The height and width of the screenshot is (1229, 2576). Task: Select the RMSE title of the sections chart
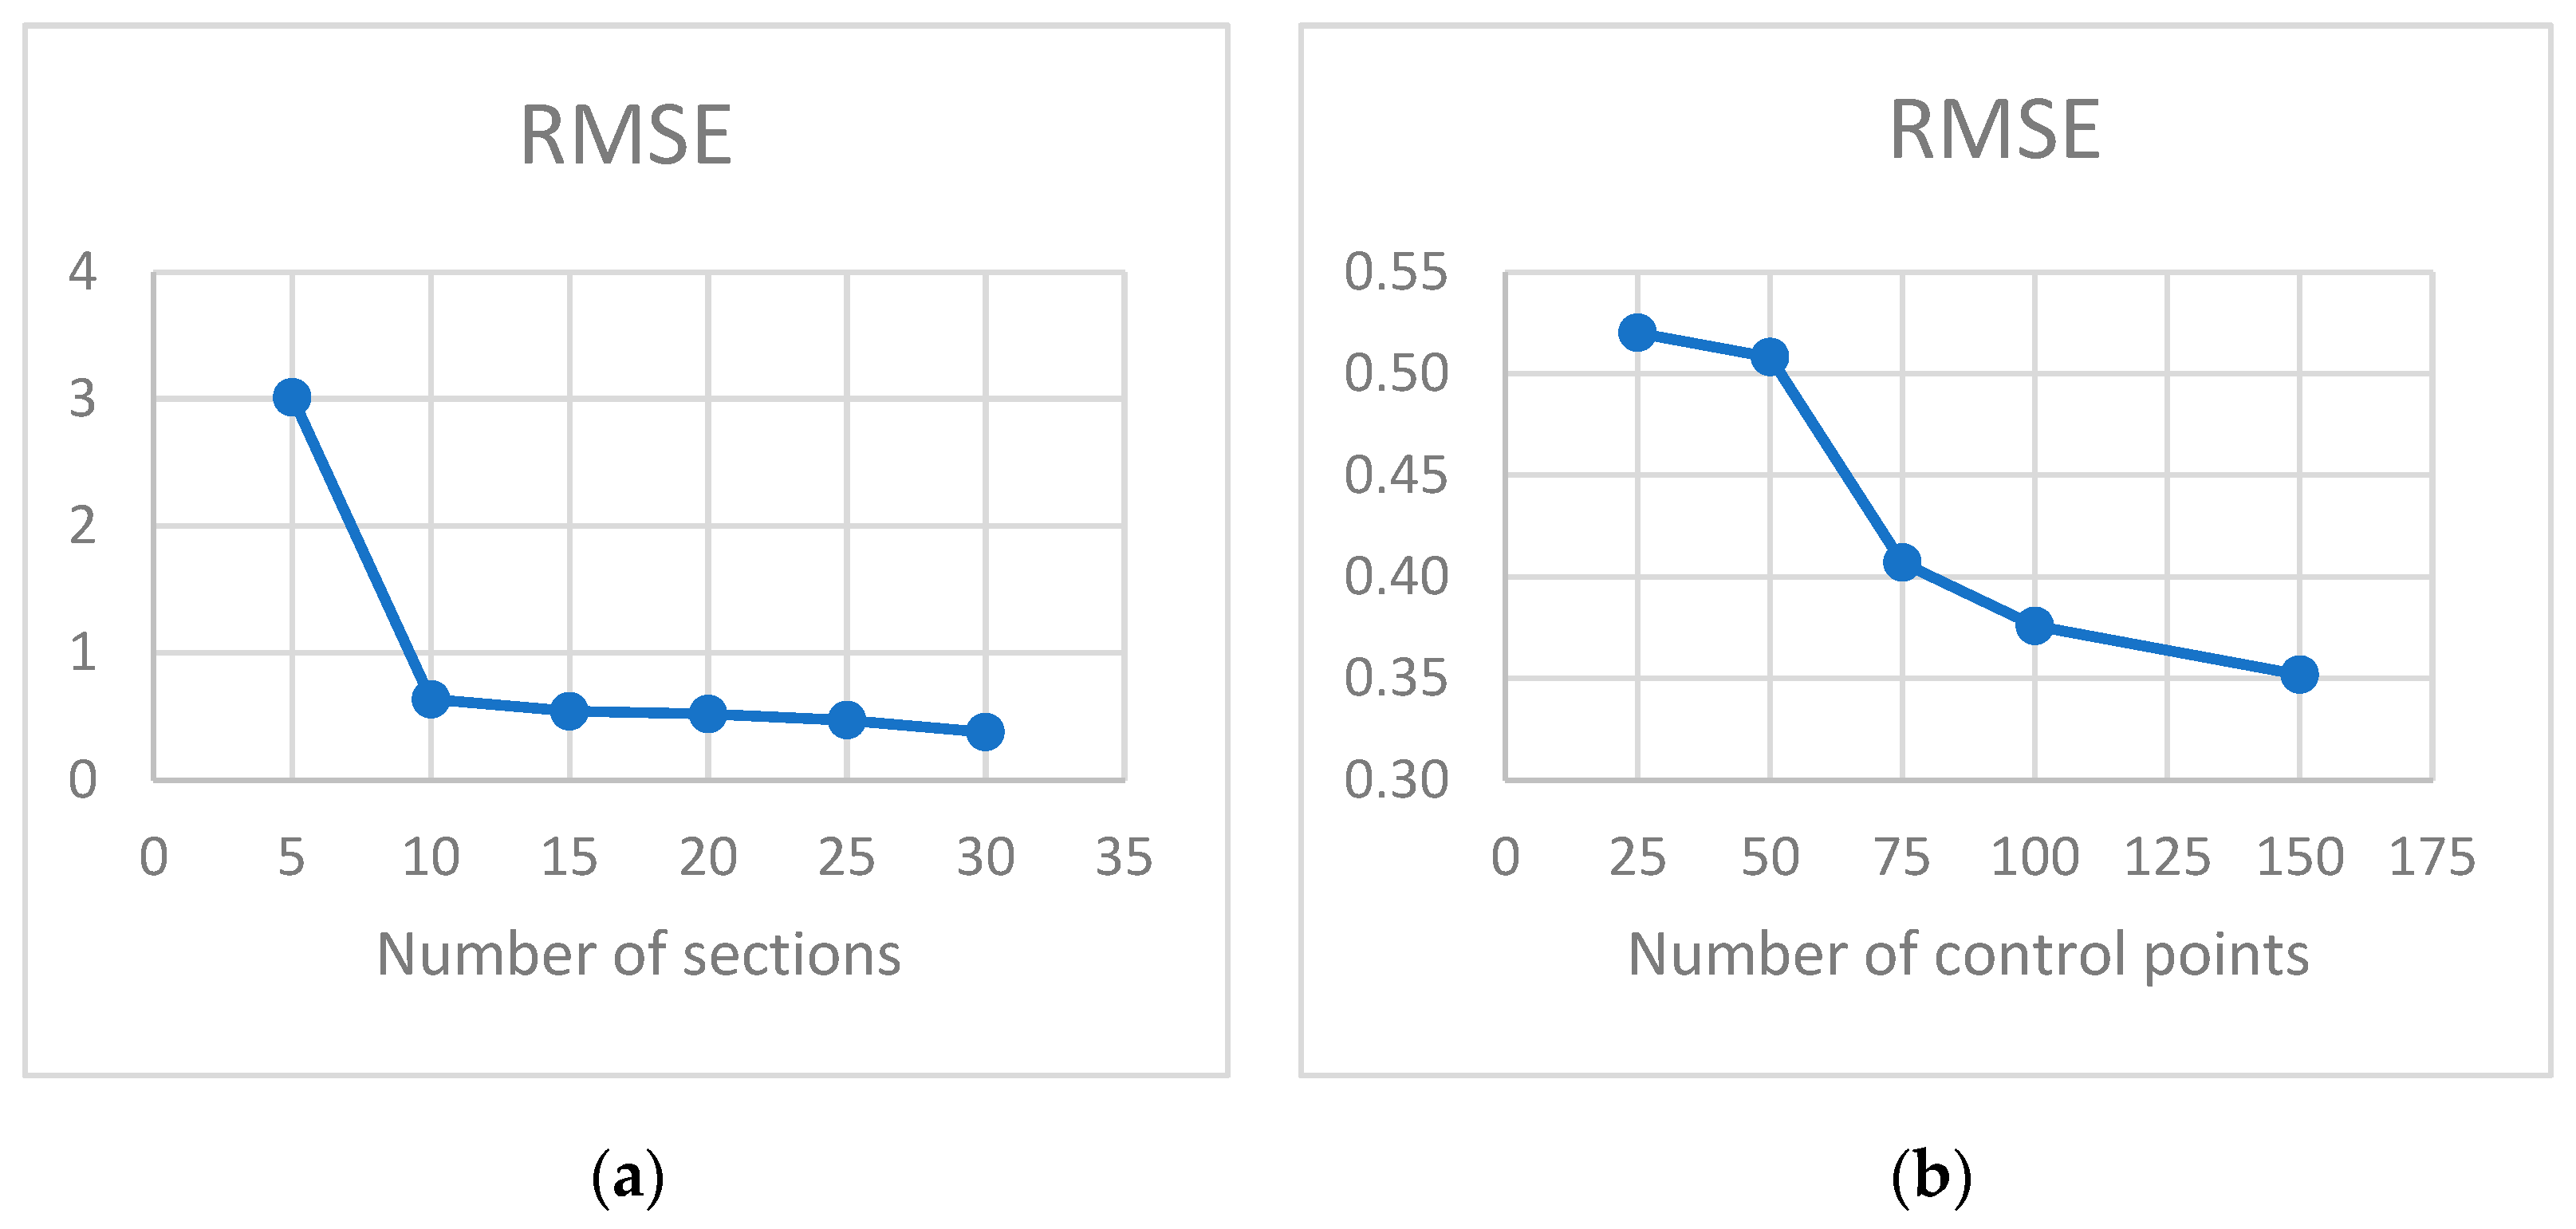point(626,135)
